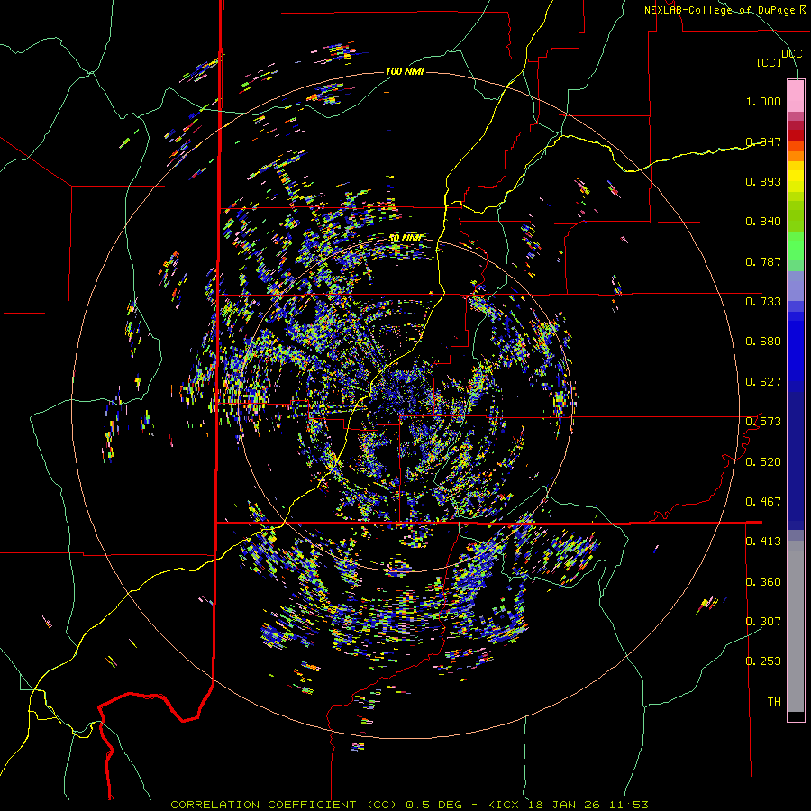
Task: Select the 0.787 scale value
Action: [763, 261]
